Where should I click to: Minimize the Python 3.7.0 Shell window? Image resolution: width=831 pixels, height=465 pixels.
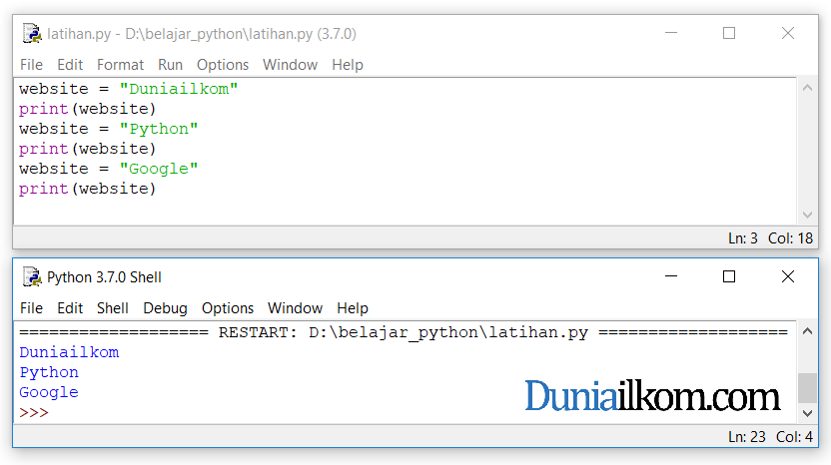point(671,276)
